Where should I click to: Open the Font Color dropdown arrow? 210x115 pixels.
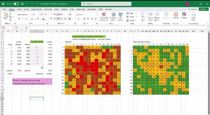46,19
